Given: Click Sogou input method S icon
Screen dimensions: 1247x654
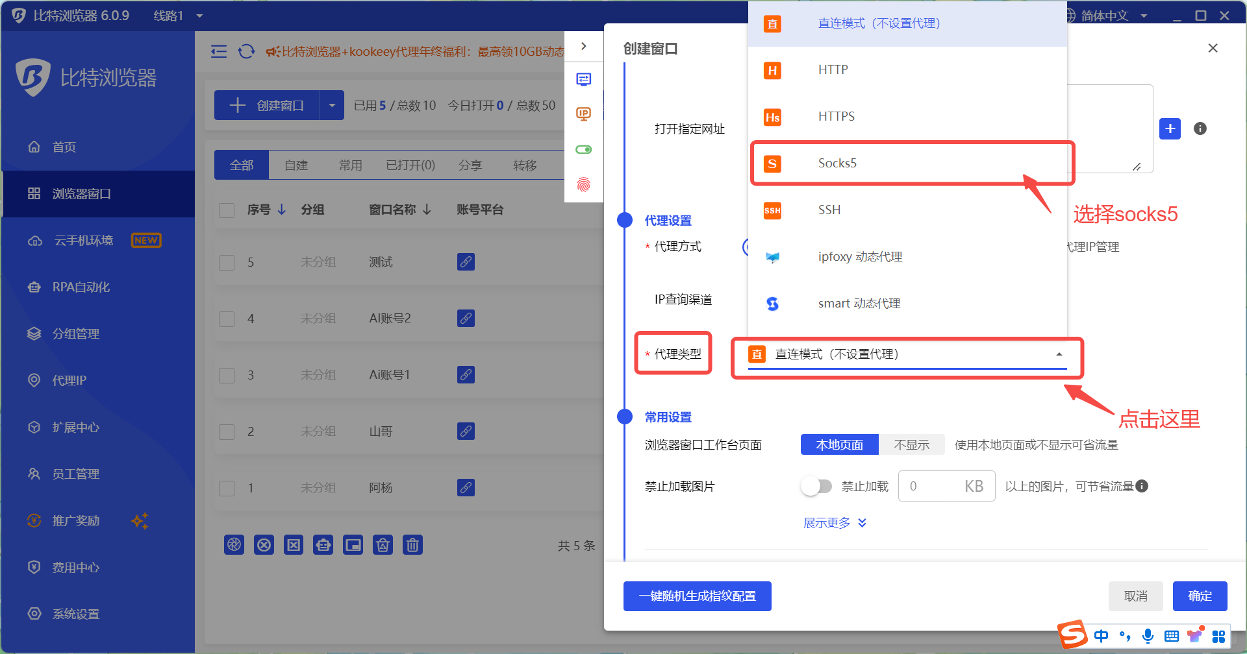Looking at the screenshot, I should [1073, 635].
